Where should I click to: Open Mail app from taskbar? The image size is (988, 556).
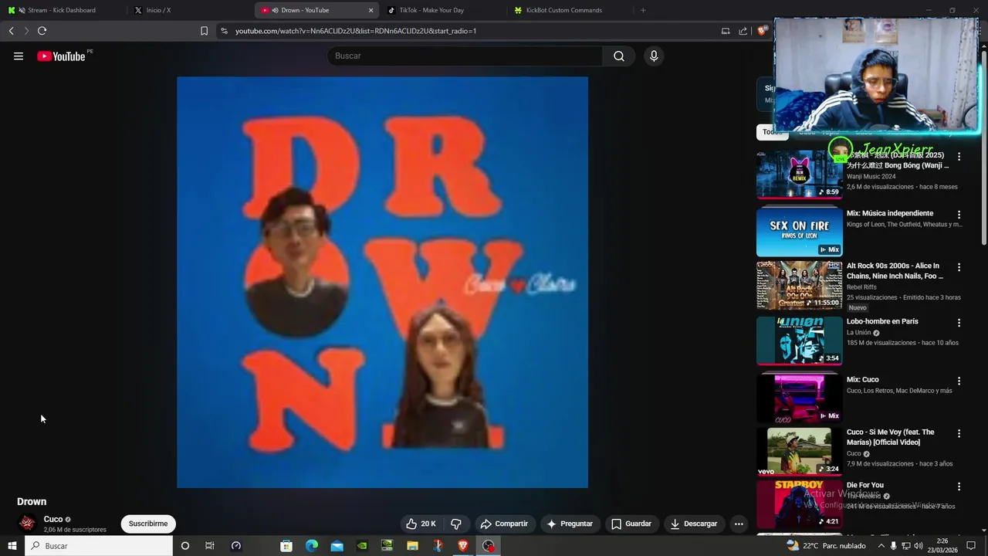(x=337, y=546)
